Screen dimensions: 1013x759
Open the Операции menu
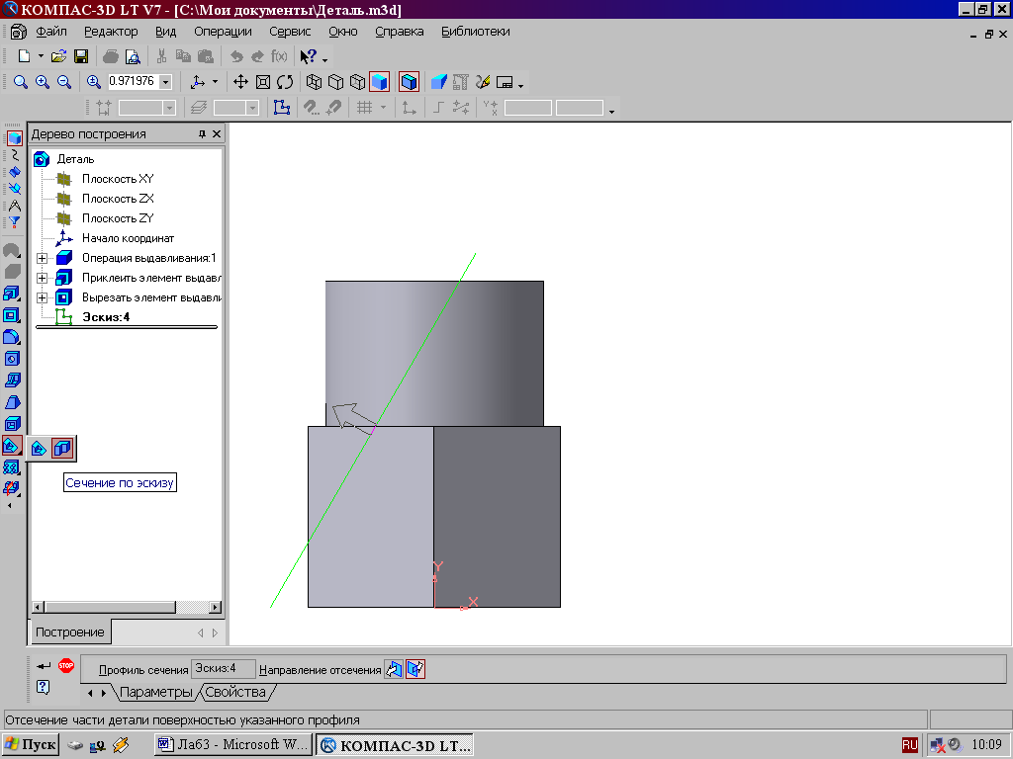pyautogui.click(x=223, y=31)
